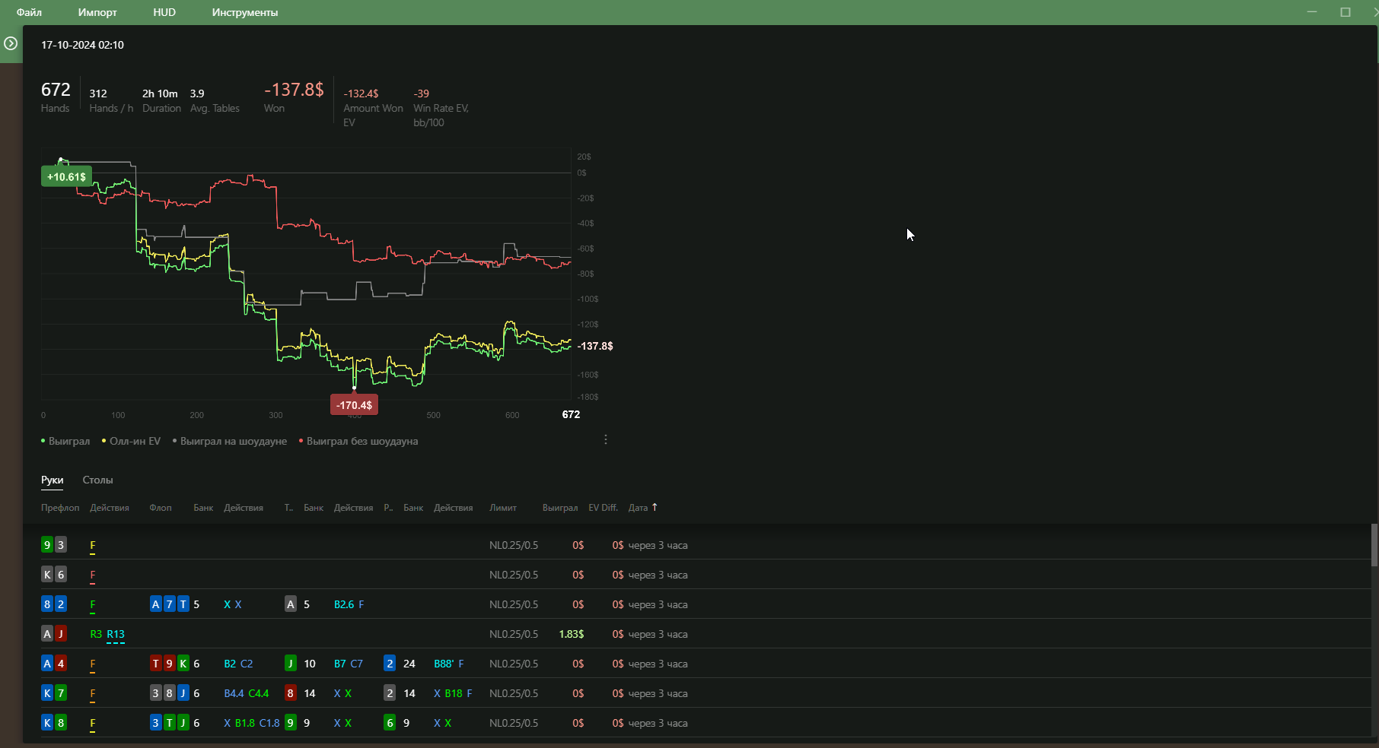Screen dimensions: 1379x748
Task: Select the hand row with cards K 6
Action: click(x=697, y=575)
